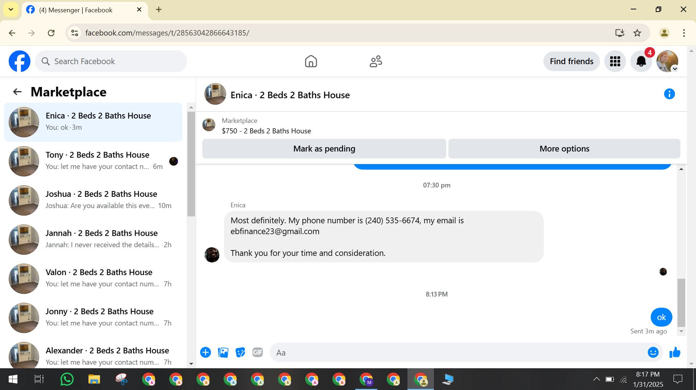Click the Tony chat seen-by avatar indicator
This screenshot has height=390, width=696.
(x=174, y=161)
